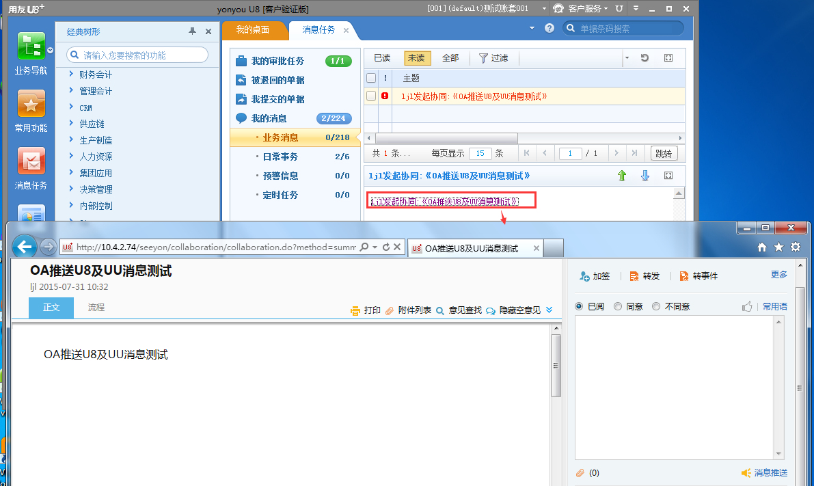This screenshot has width=814, height=486.
Task: Maximize the message list panel icon
Action: coord(668,57)
